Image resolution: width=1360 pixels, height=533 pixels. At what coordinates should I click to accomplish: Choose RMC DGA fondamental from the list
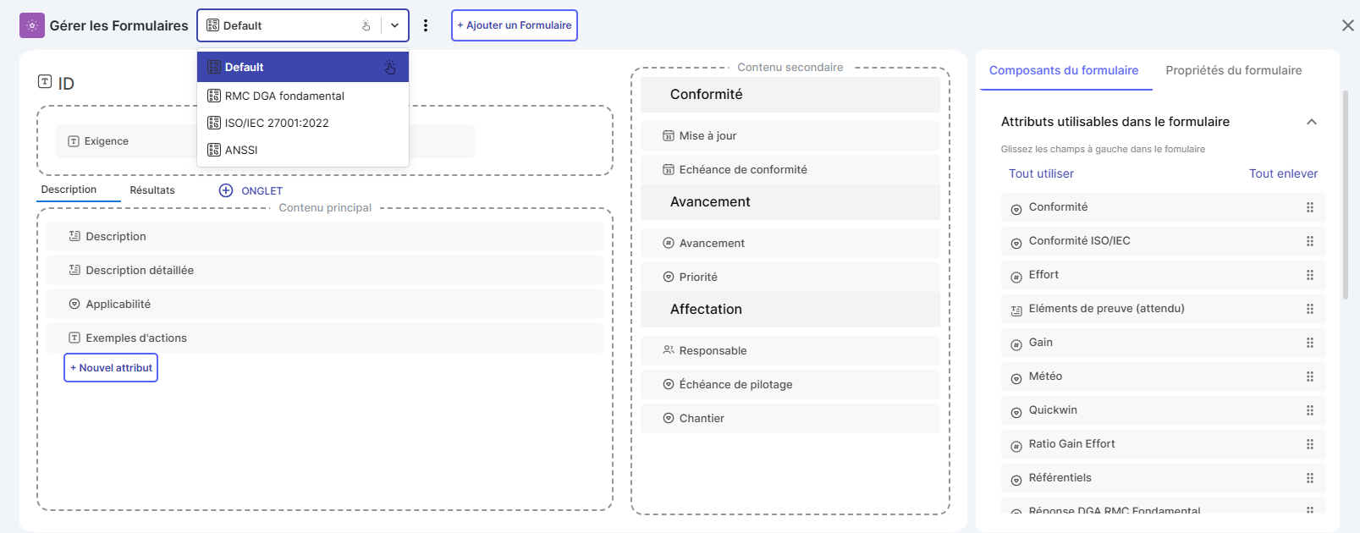284,96
